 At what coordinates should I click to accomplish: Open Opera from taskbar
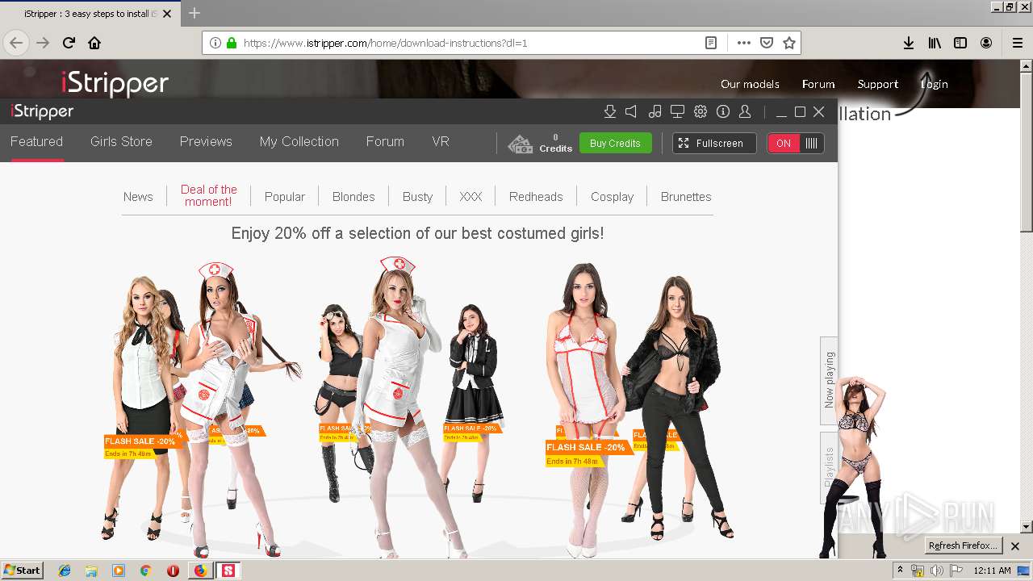click(173, 571)
